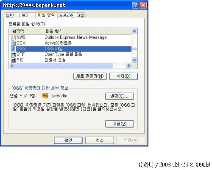The height and width of the screenshot is (170, 212).
Task: Confirm with the 확인 button
Action: point(68,140)
